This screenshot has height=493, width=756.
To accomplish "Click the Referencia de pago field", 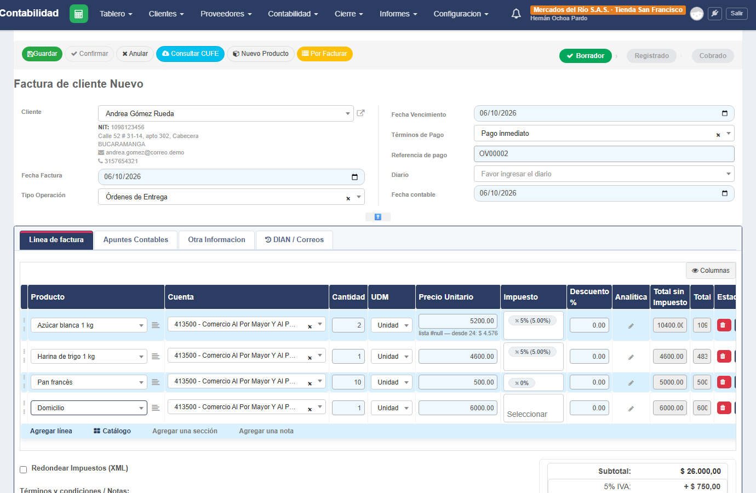I will coord(604,154).
